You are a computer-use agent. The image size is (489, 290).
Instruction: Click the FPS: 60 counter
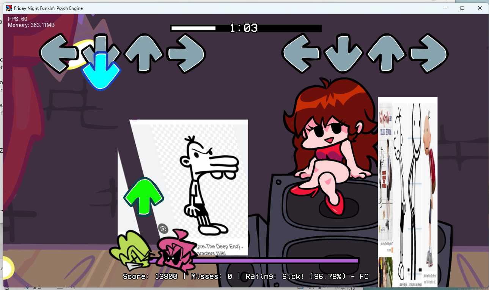point(17,19)
